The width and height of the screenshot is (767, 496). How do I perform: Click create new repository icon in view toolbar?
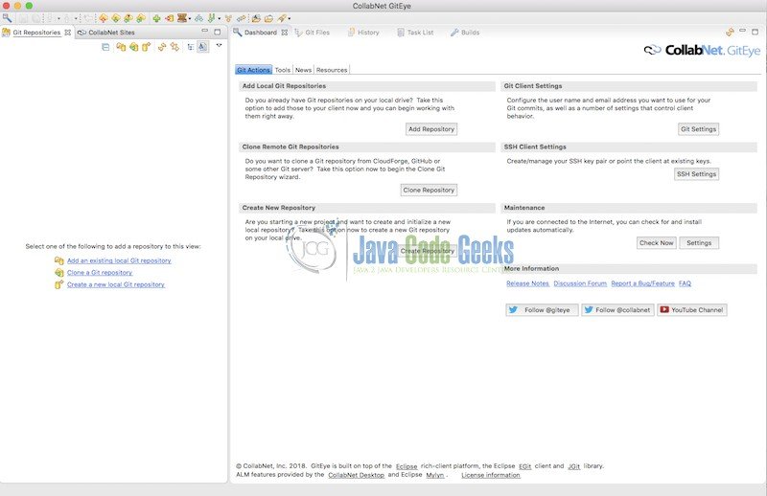click(147, 47)
